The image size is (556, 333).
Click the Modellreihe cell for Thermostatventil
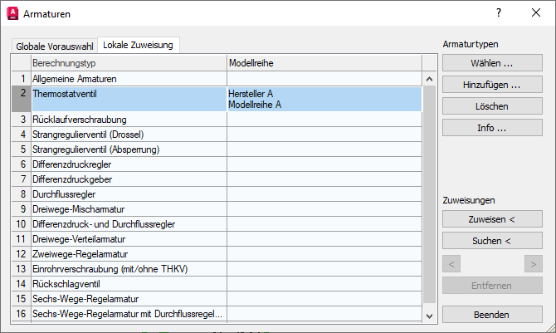(x=324, y=100)
